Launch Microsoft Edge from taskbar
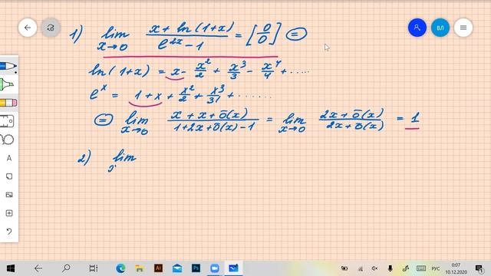Viewport: 491px width, 276px height. pyautogui.click(x=120, y=268)
